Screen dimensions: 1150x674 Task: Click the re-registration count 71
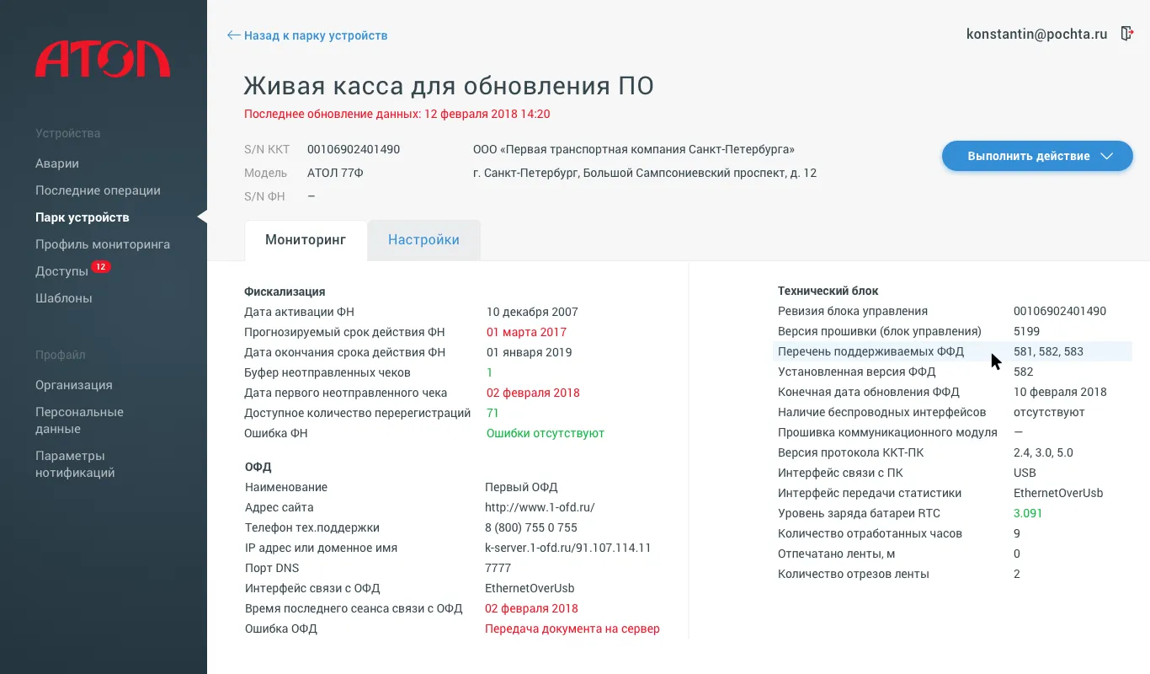coord(492,413)
